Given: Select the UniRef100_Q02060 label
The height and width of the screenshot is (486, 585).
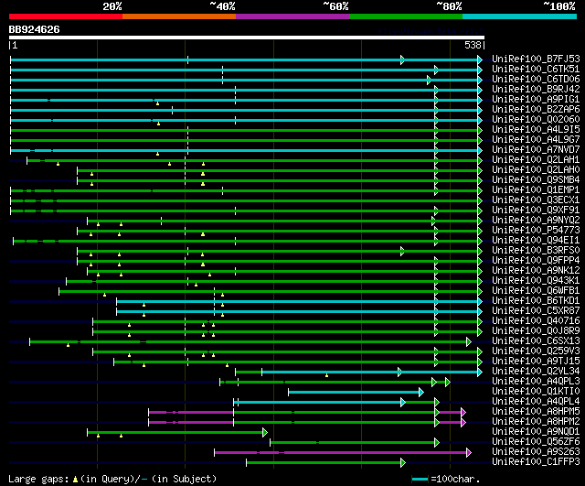Looking at the screenshot, I should pyautogui.click(x=536, y=120).
